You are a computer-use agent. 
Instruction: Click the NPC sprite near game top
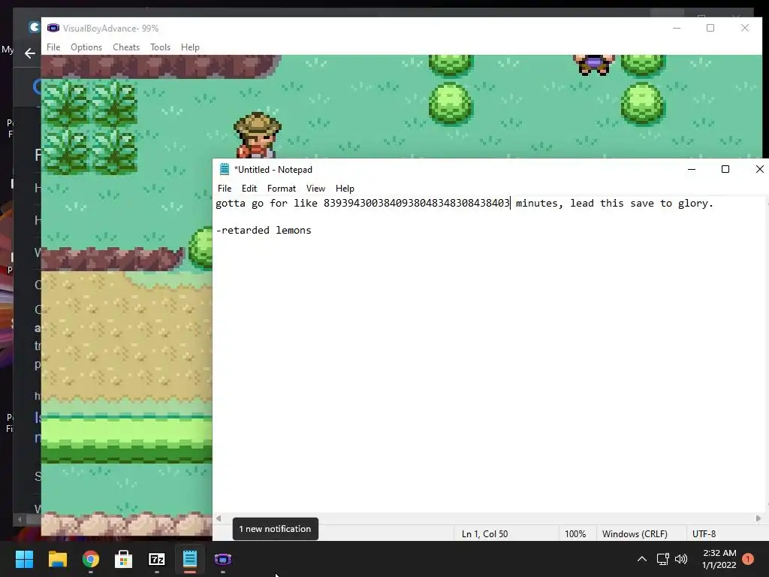tap(594, 65)
